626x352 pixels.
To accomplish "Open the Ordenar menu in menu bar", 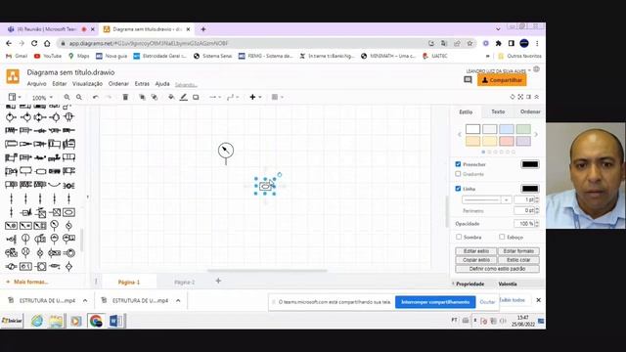I will 118,84.
